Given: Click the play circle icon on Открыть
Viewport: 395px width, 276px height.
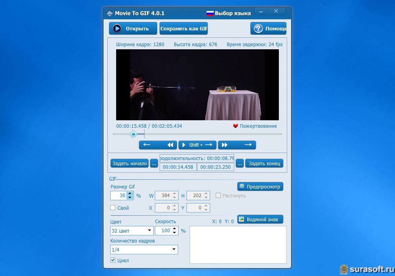Looking at the screenshot, I should 117,28.
